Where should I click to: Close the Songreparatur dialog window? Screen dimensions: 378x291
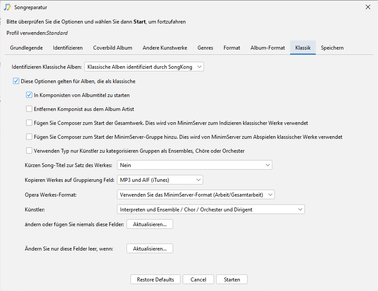pos(368,7)
